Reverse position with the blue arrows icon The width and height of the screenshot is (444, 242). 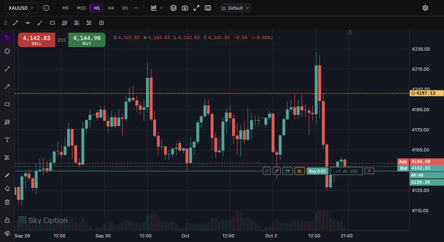point(267,171)
